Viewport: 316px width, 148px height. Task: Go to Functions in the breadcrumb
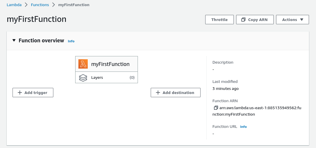coord(40,5)
